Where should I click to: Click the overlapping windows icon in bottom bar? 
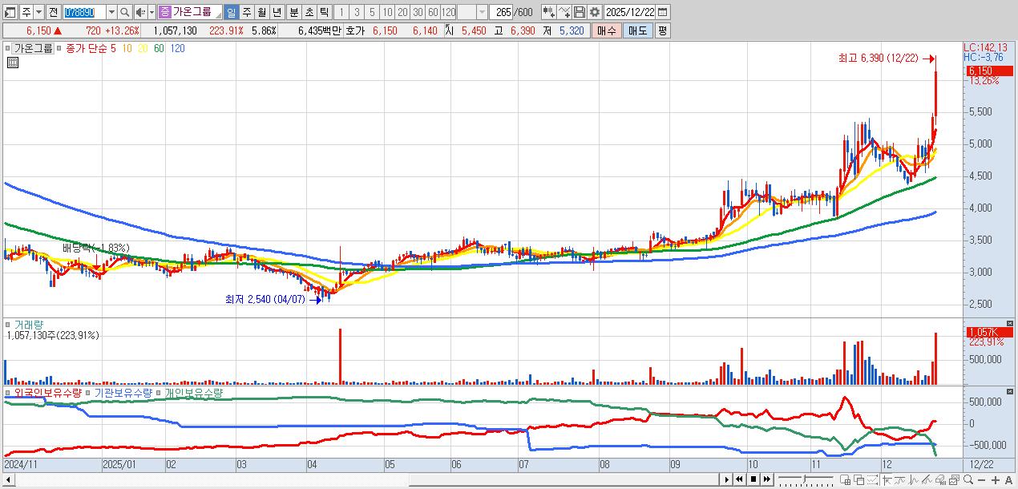[859, 479]
